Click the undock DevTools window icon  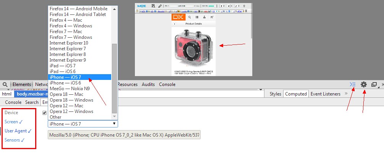coord(374,84)
